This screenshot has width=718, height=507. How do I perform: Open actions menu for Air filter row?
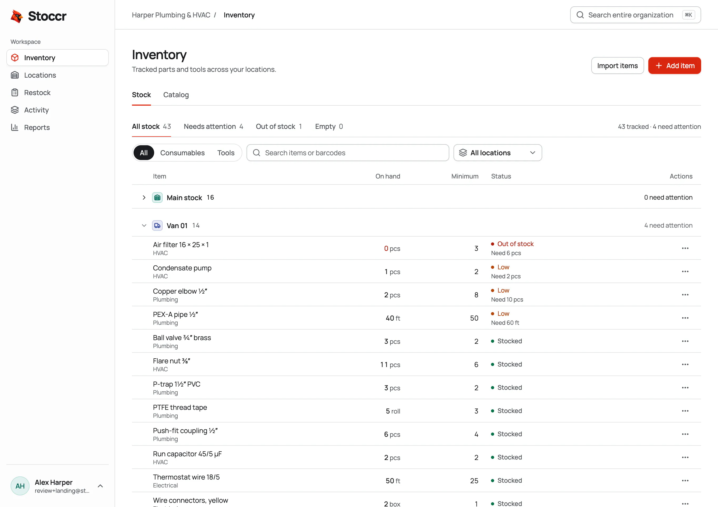685,248
